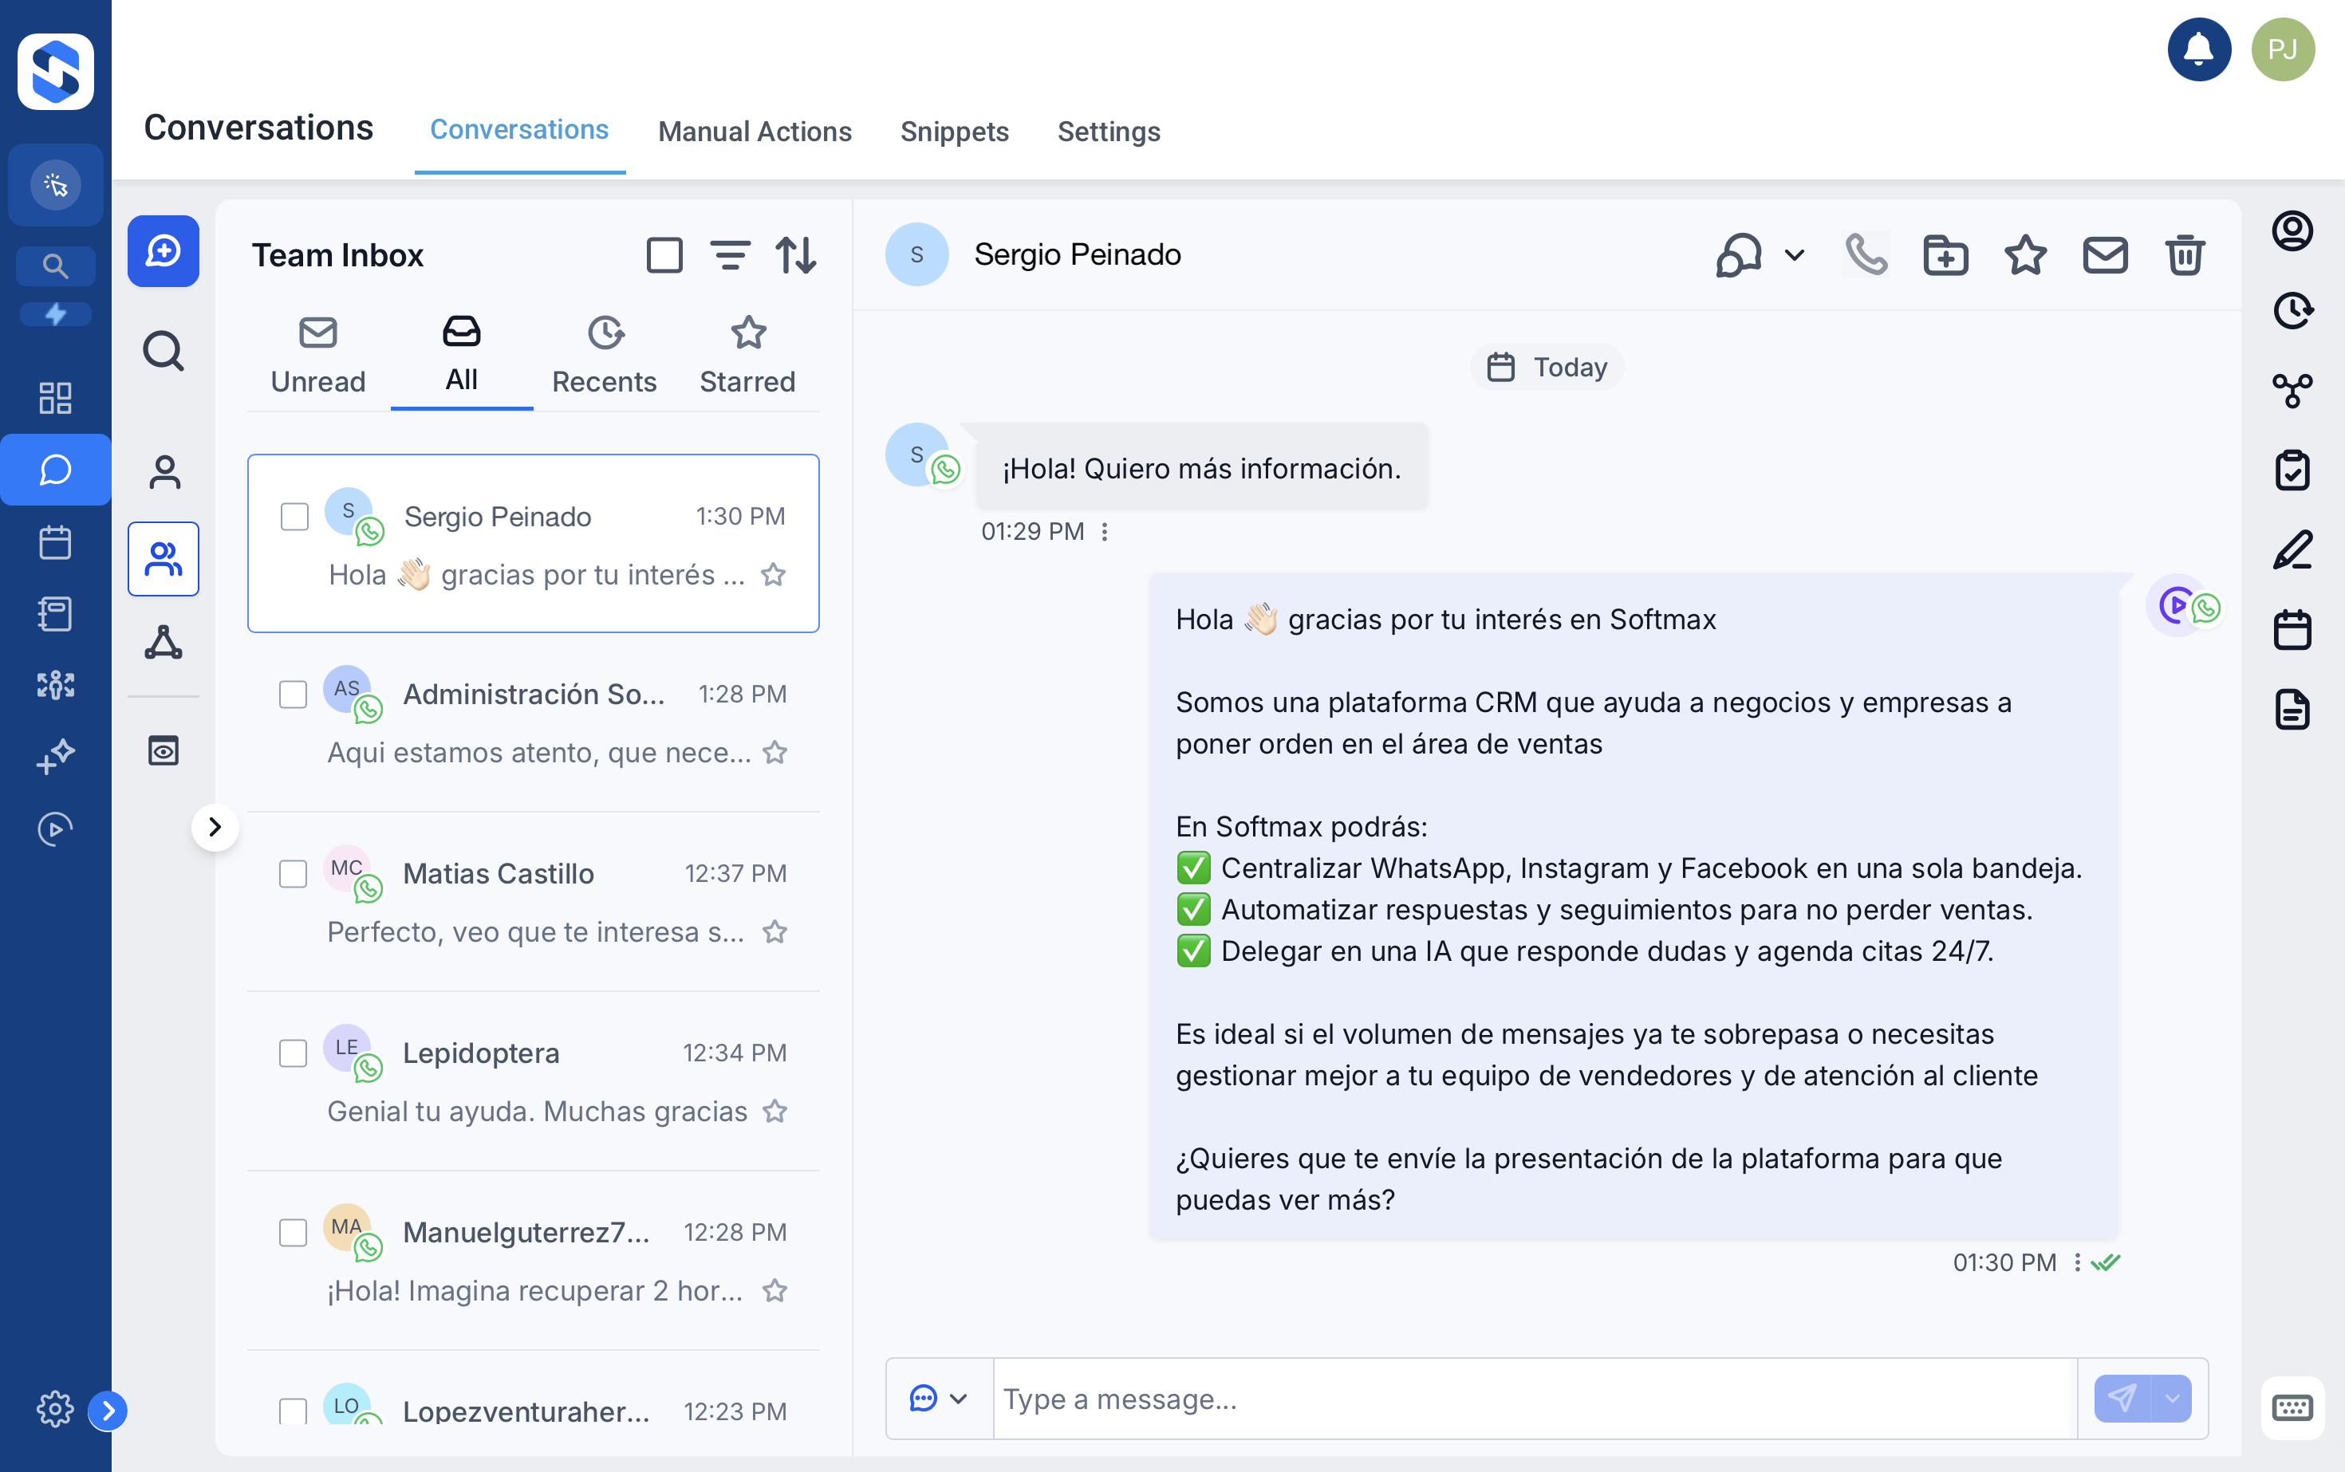Expand the collapsed sidebar with the arrow chevron
Screen dimensions: 2345x1472
216,827
